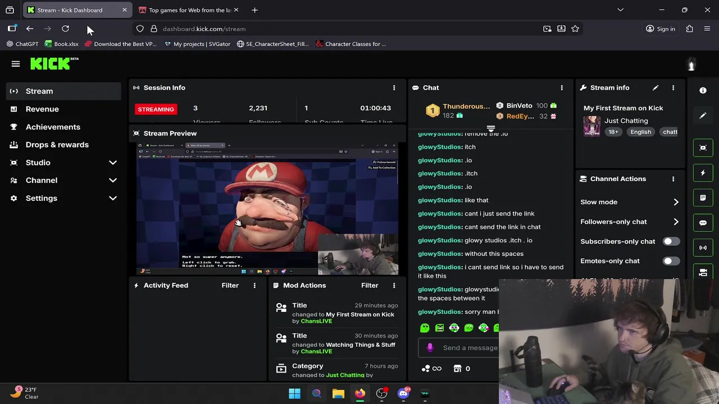This screenshot has width=719, height=404.
Task: Open Windows Start menu
Action: 294,393
